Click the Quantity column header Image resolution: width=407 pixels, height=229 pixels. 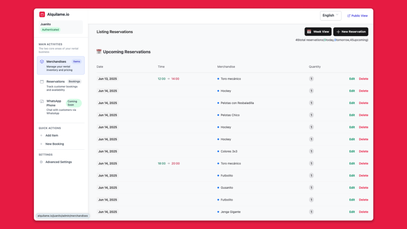tap(315, 67)
